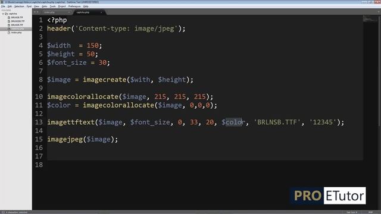Open the Find menu
The width and height of the screenshot is (381, 214).
coord(29,7)
